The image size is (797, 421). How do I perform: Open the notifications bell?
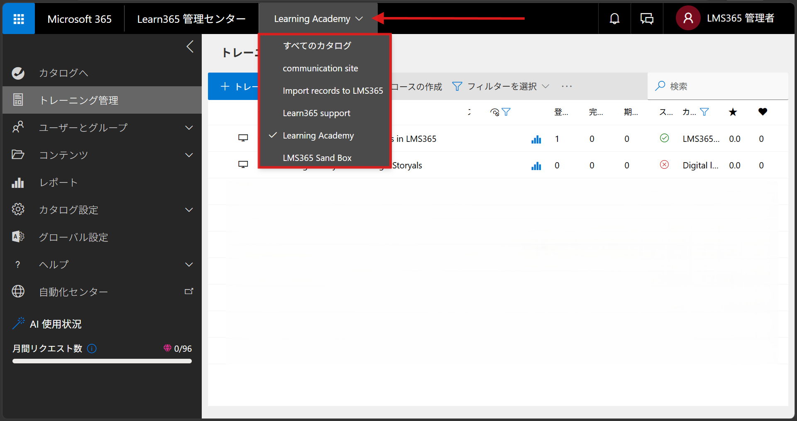click(614, 19)
